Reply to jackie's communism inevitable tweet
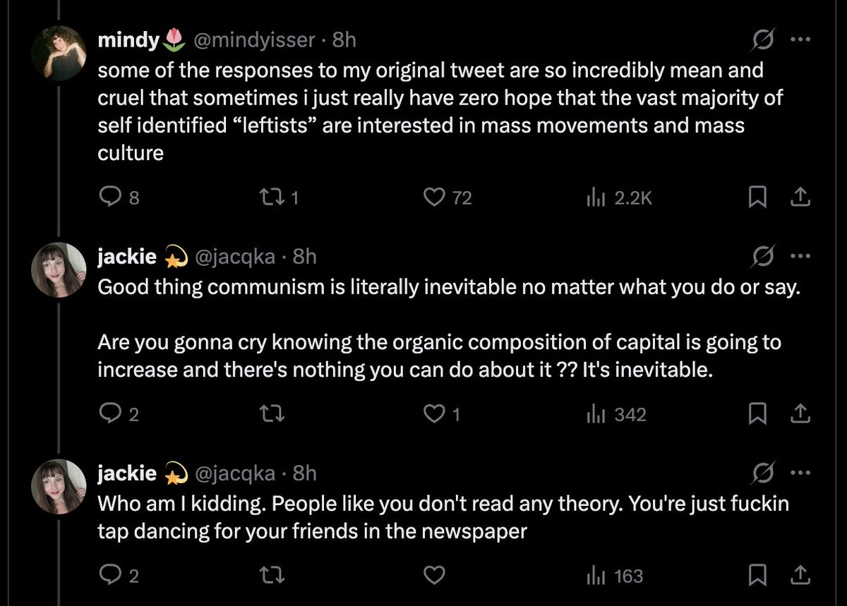Viewport: 847px width, 606px height. tap(118, 415)
